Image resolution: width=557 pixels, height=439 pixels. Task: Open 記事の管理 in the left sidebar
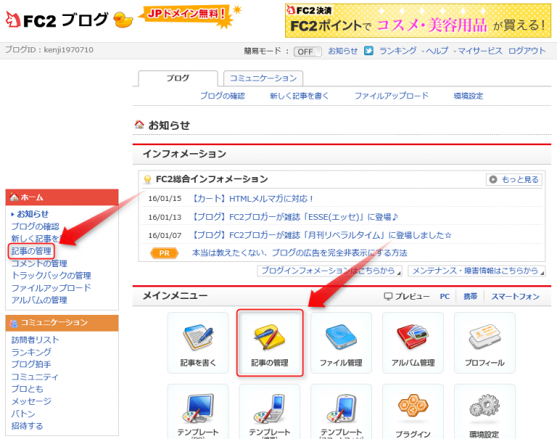click(x=33, y=251)
